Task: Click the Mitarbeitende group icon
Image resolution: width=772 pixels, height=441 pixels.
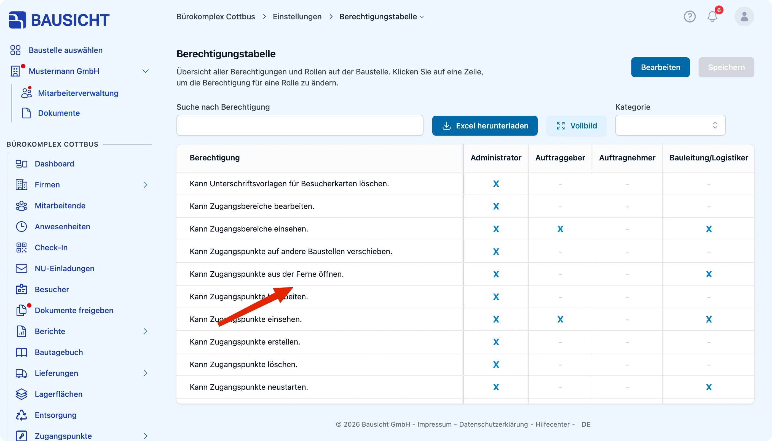Action: coord(22,206)
